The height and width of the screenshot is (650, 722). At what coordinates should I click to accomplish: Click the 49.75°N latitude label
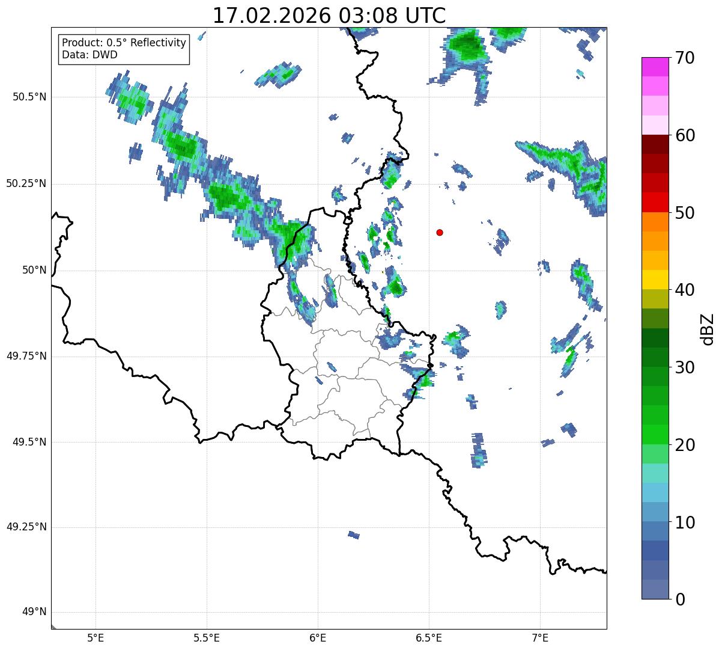pyautogui.click(x=26, y=356)
